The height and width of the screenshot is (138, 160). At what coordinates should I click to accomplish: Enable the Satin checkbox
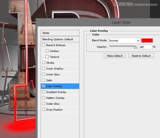pos(43,80)
